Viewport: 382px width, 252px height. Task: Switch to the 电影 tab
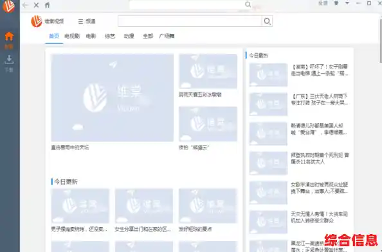91,36
